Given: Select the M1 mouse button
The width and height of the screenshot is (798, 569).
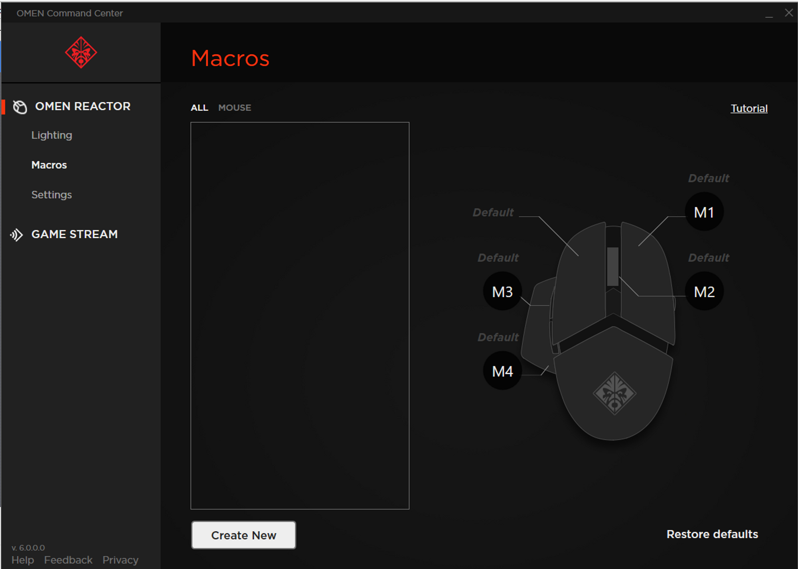Looking at the screenshot, I should (704, 212).
